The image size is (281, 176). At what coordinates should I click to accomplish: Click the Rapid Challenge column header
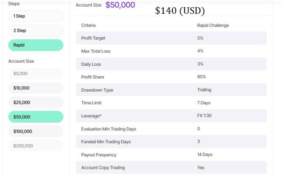tap(213, 26)
